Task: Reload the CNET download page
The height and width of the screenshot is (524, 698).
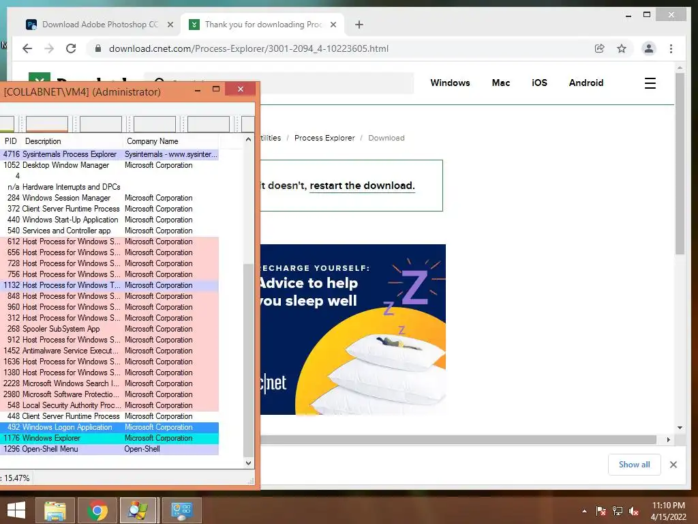Action: click(71, 48)
